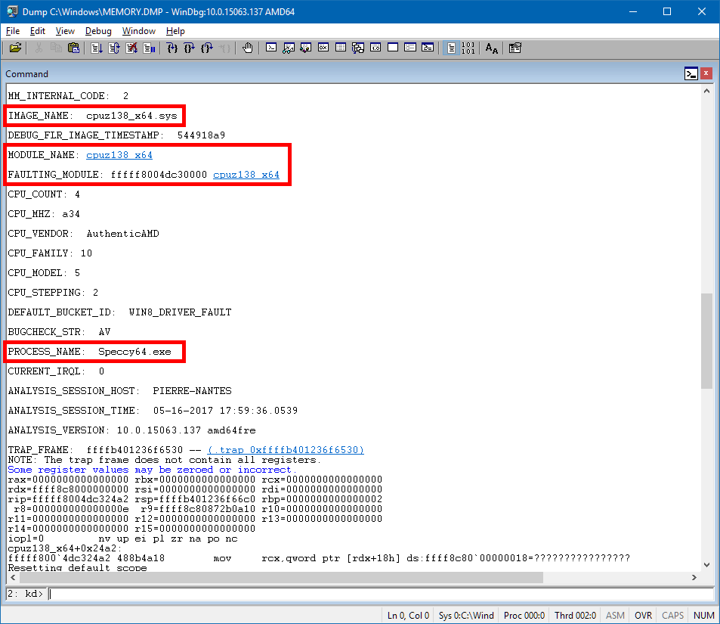This screenshot has height=624, width=720.
Task: Click the vertical scrollbar up arrow
Action: click(706, 91)
